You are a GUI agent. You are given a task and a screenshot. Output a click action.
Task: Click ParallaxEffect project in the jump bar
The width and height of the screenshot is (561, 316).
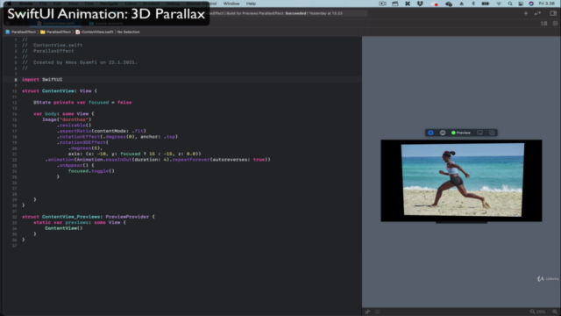tap(21, 32)
